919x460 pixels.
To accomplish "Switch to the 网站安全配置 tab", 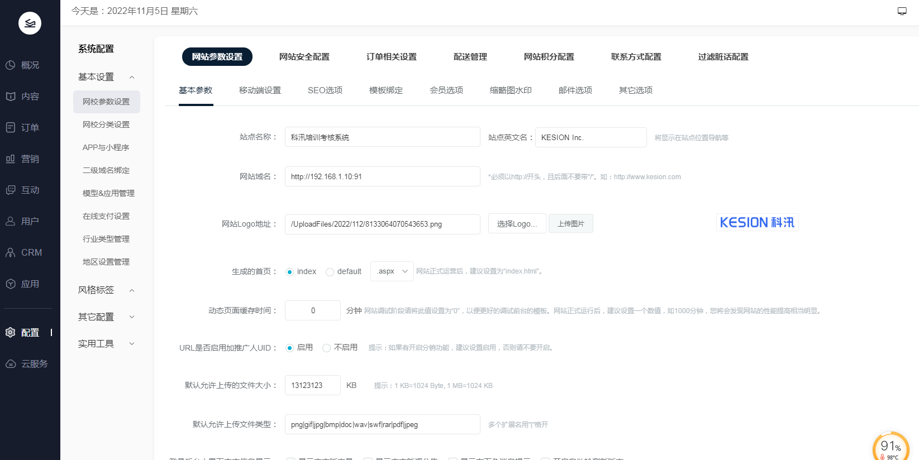I will (x=304, y=57).
